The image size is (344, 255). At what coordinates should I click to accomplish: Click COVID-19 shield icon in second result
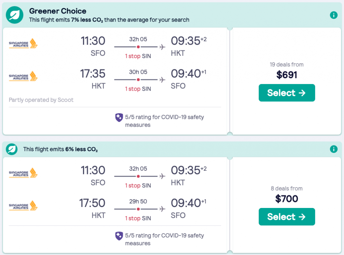pyautogui.click(x=119, y=236)
